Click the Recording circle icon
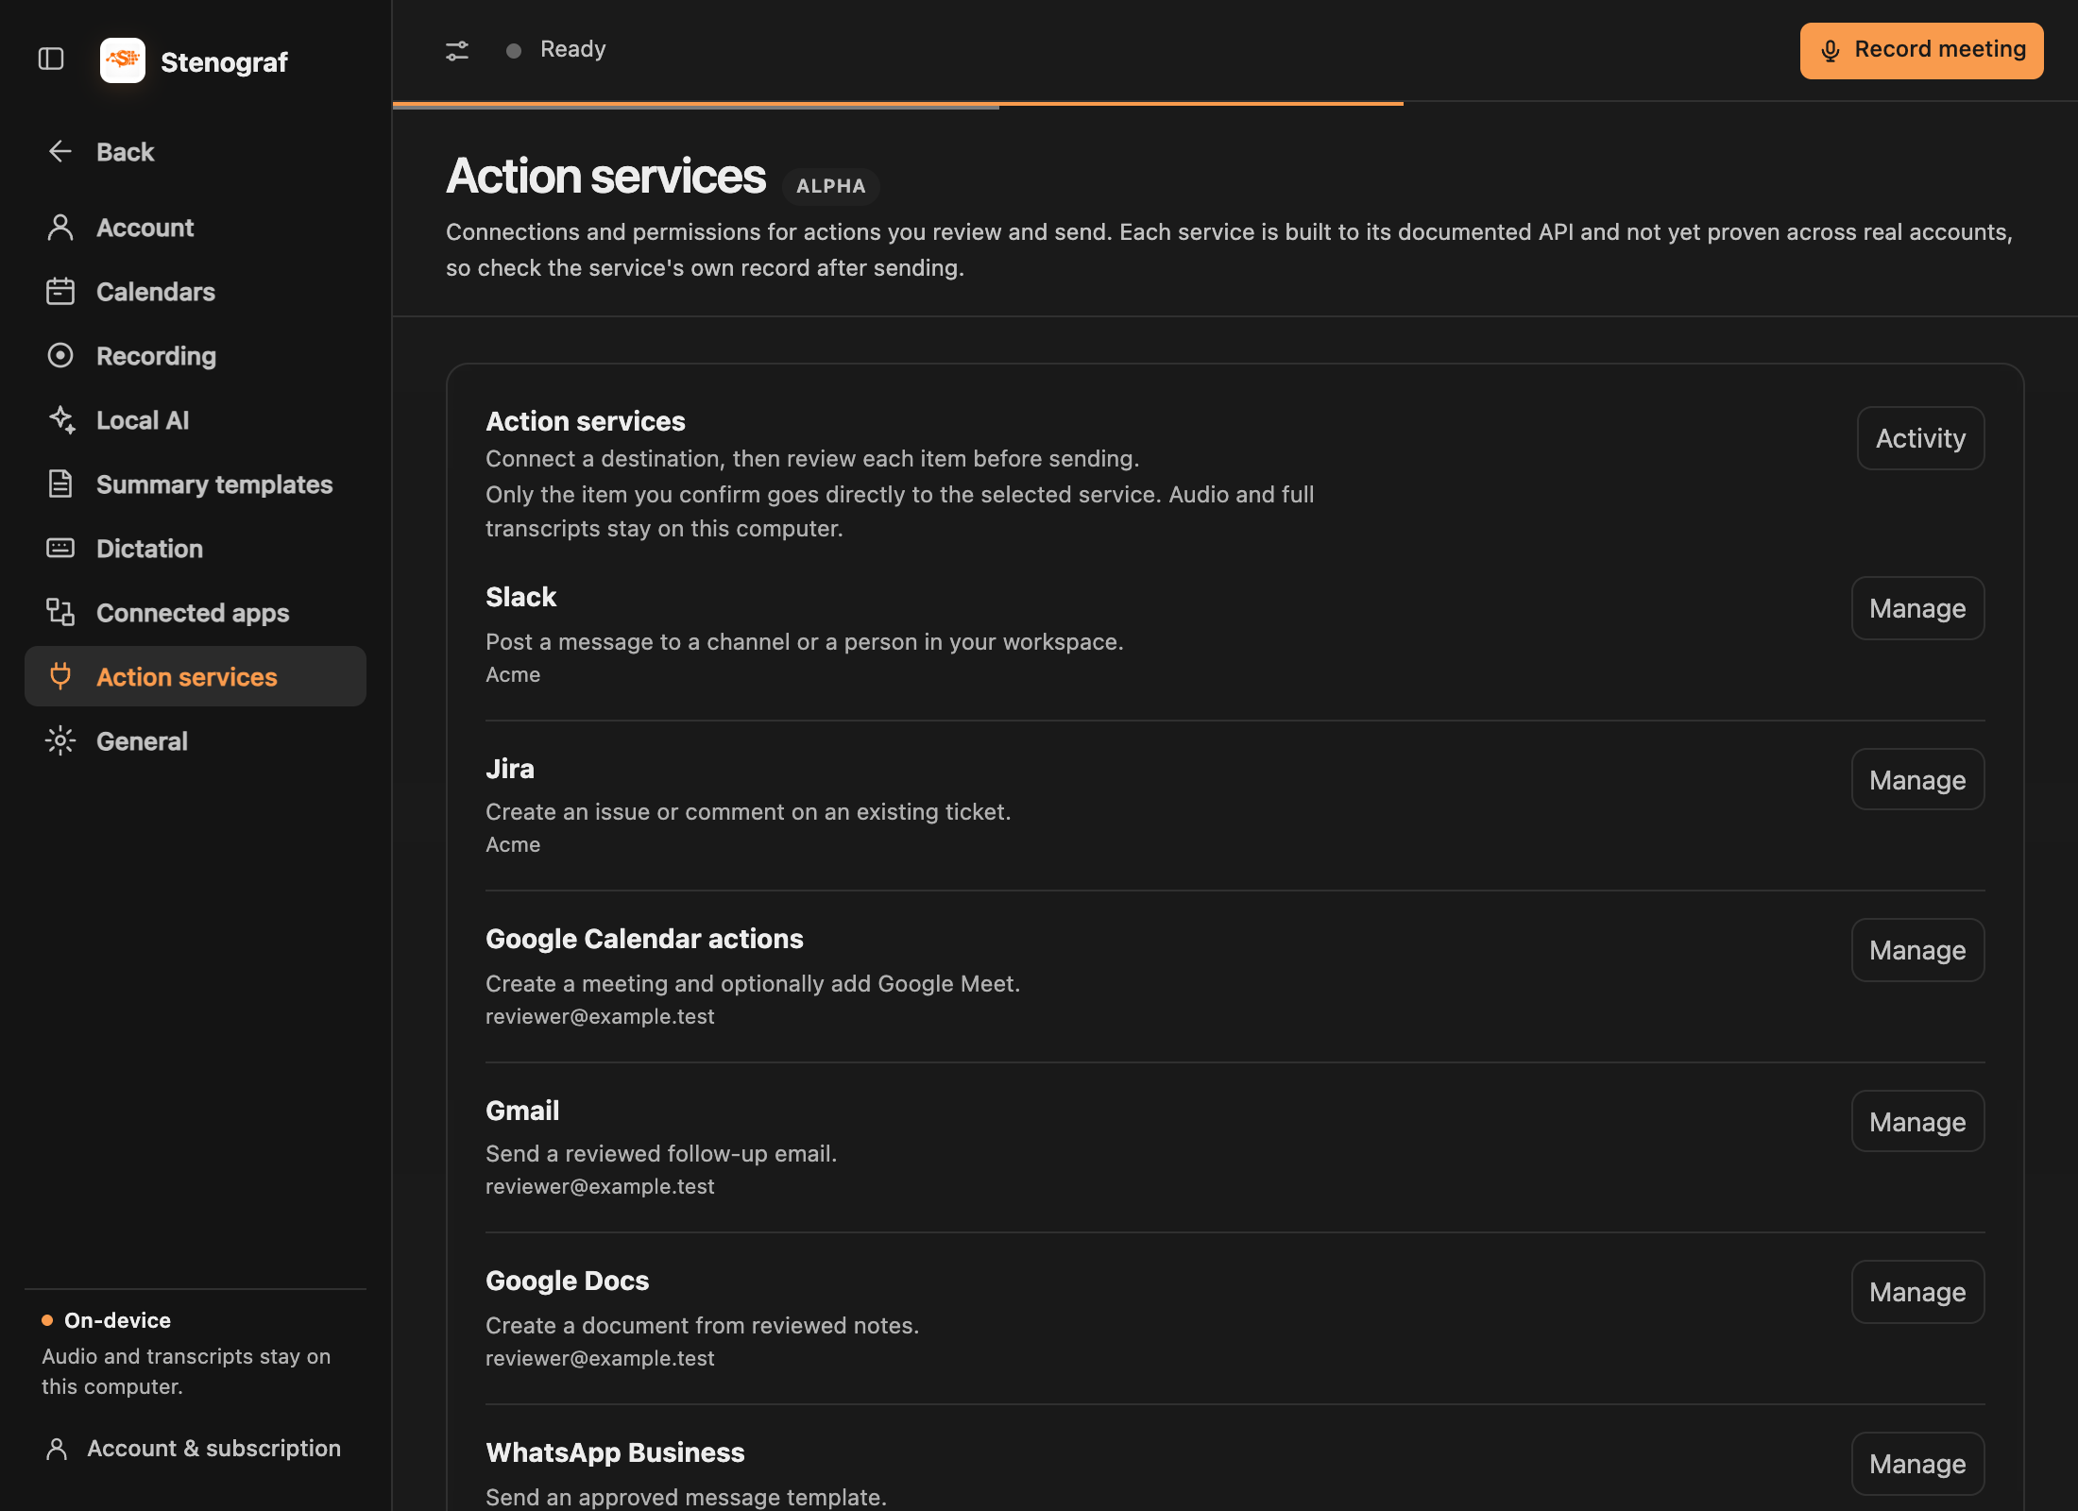2078x1511 pixels. point(60,356)
